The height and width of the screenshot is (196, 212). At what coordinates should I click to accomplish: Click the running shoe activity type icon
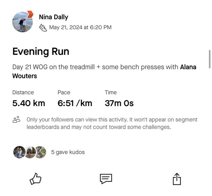pyautogui.click(x=43, y=28)
